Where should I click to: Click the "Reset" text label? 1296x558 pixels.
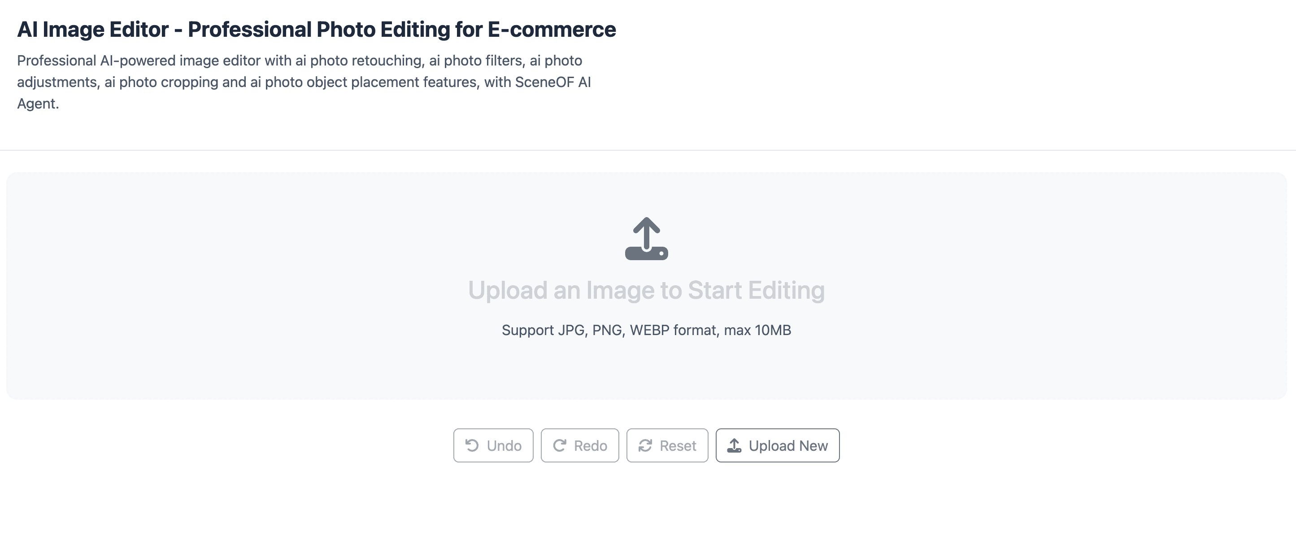click(678, 446)
